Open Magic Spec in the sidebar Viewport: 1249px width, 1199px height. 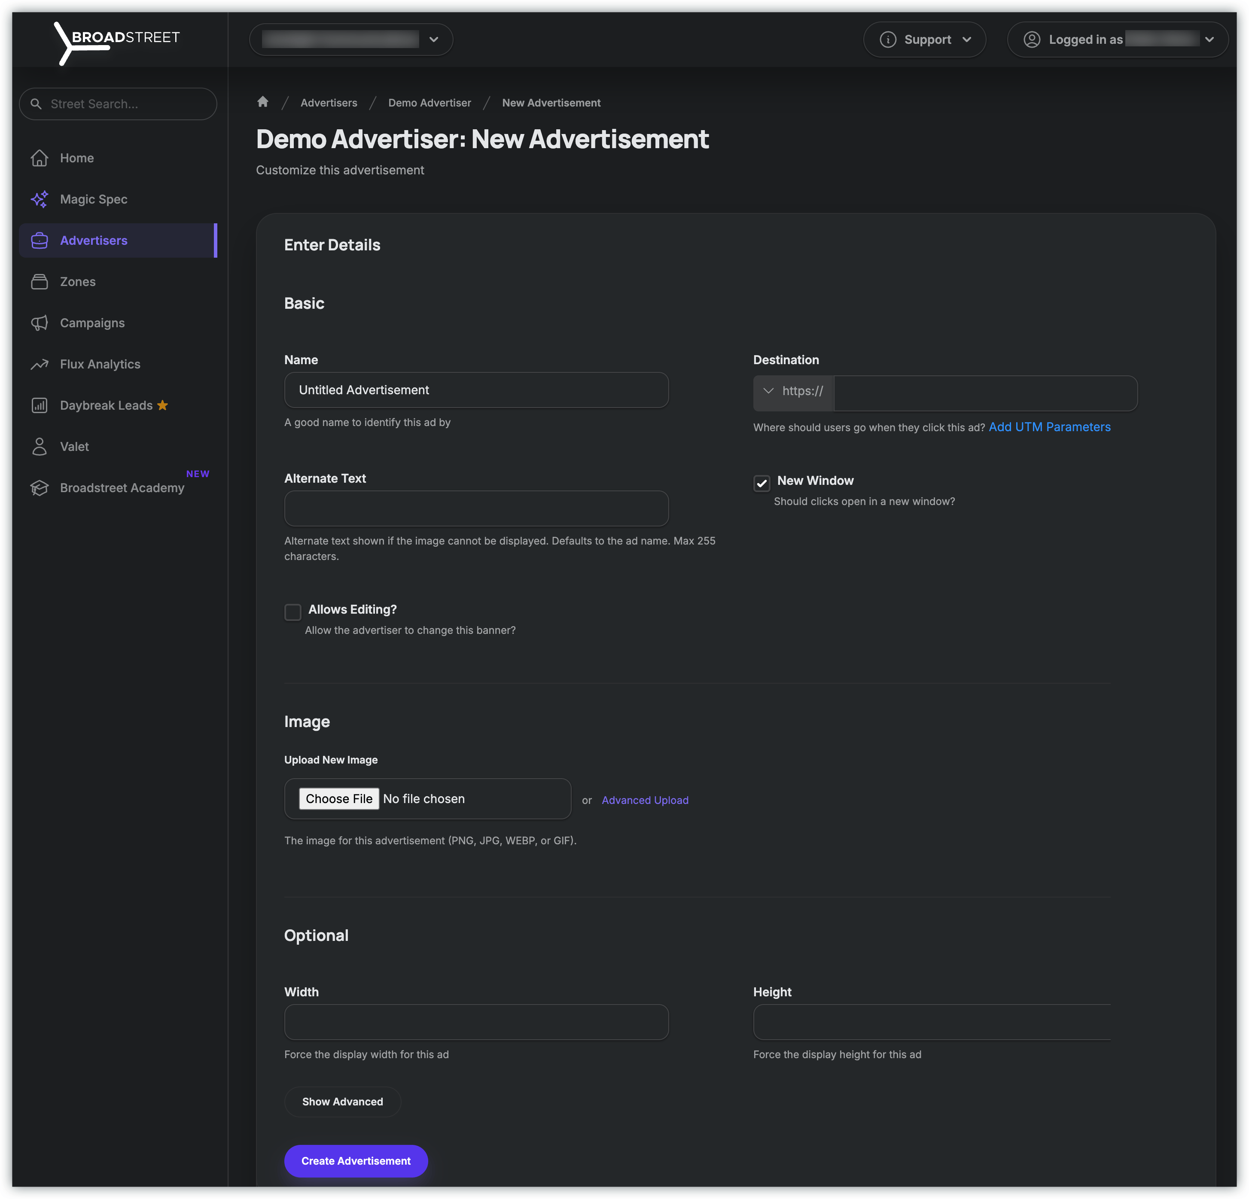point(118,199)
